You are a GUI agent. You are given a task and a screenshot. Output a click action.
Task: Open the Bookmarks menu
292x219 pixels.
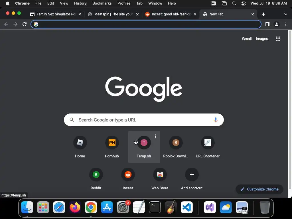click(x=102, y=3)
